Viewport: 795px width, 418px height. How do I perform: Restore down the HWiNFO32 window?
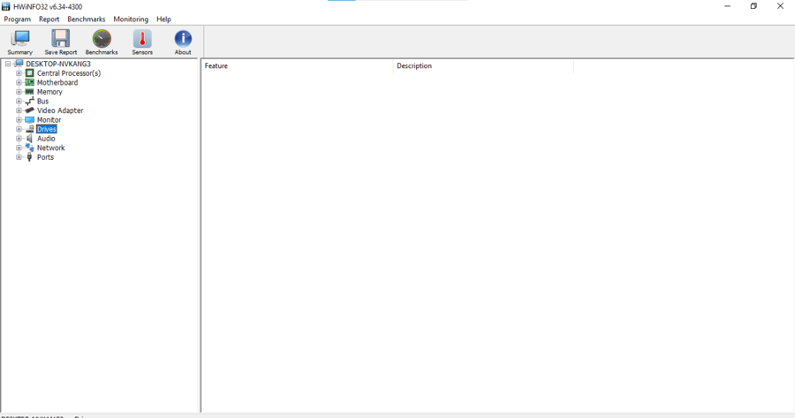754,6
